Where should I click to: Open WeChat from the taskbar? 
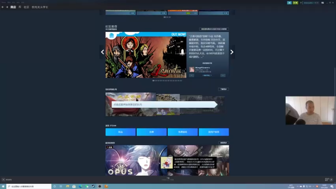pos(87,186)
